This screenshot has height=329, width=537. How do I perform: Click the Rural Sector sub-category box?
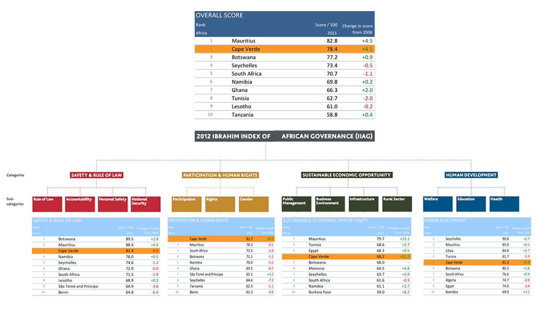pos(397,204)
